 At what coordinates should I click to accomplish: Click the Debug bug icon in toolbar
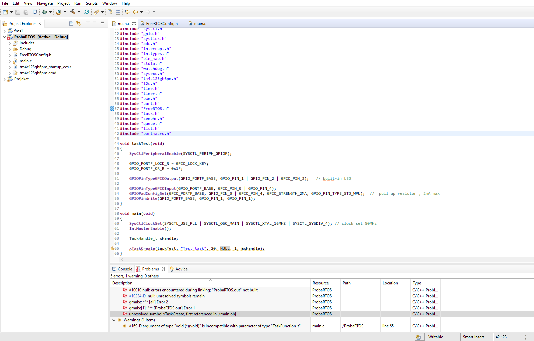(44, 12)
